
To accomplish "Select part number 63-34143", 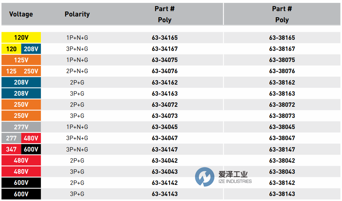I will [x=165, y=194].
